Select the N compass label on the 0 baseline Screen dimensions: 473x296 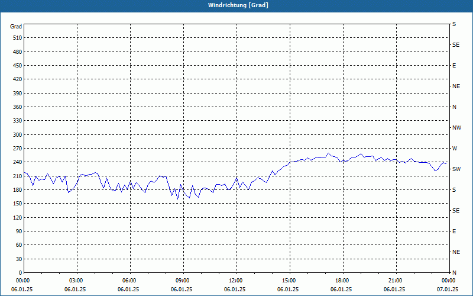(x=454, y=273)
